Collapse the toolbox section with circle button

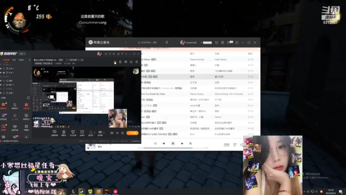pyautogui.click(x=28, y=98)
